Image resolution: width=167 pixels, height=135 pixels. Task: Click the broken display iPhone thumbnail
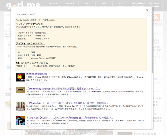[21, 106]
